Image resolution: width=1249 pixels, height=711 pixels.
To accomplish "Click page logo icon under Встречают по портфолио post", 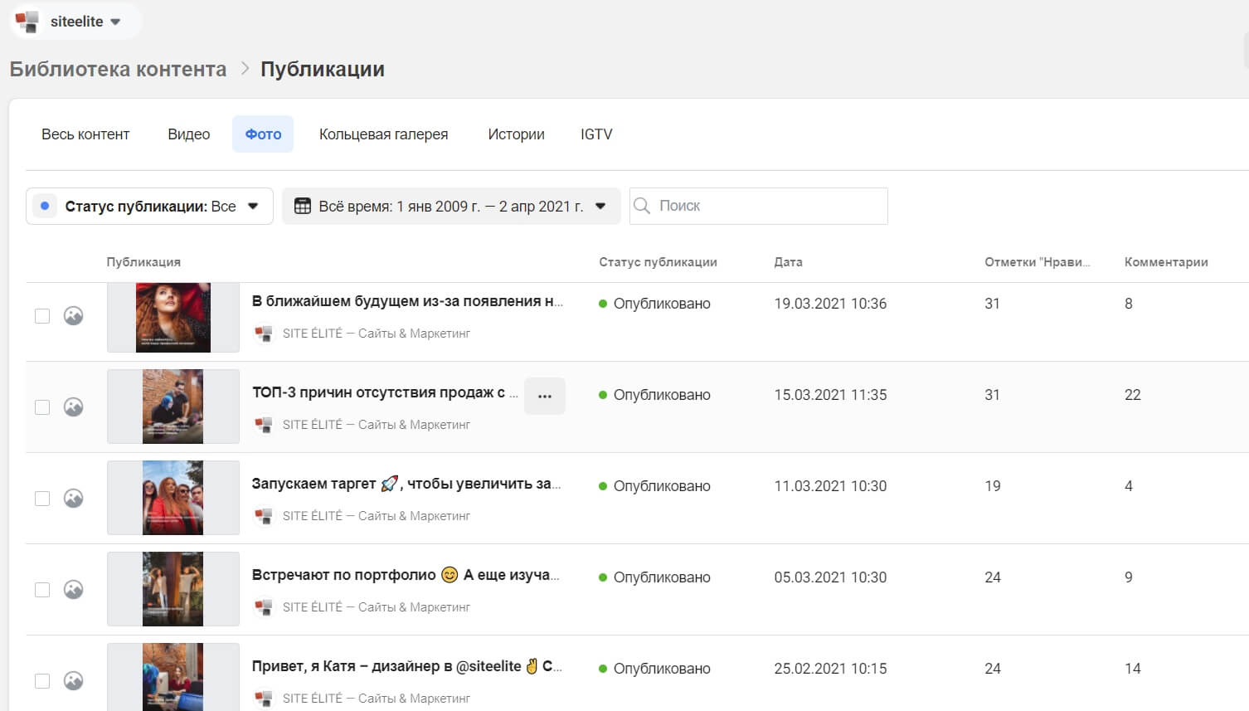I will (264, 607).
